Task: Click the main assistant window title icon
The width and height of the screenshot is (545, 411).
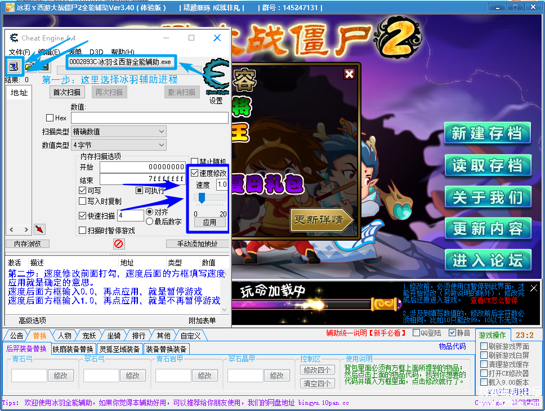Action: coord(10,7)
